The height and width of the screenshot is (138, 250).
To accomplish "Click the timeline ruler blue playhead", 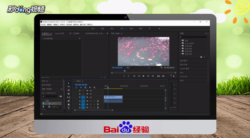I will click(x=108, y=88).
